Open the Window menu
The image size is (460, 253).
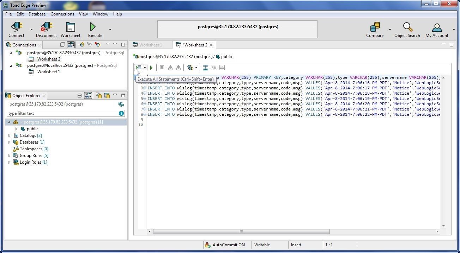101,14
